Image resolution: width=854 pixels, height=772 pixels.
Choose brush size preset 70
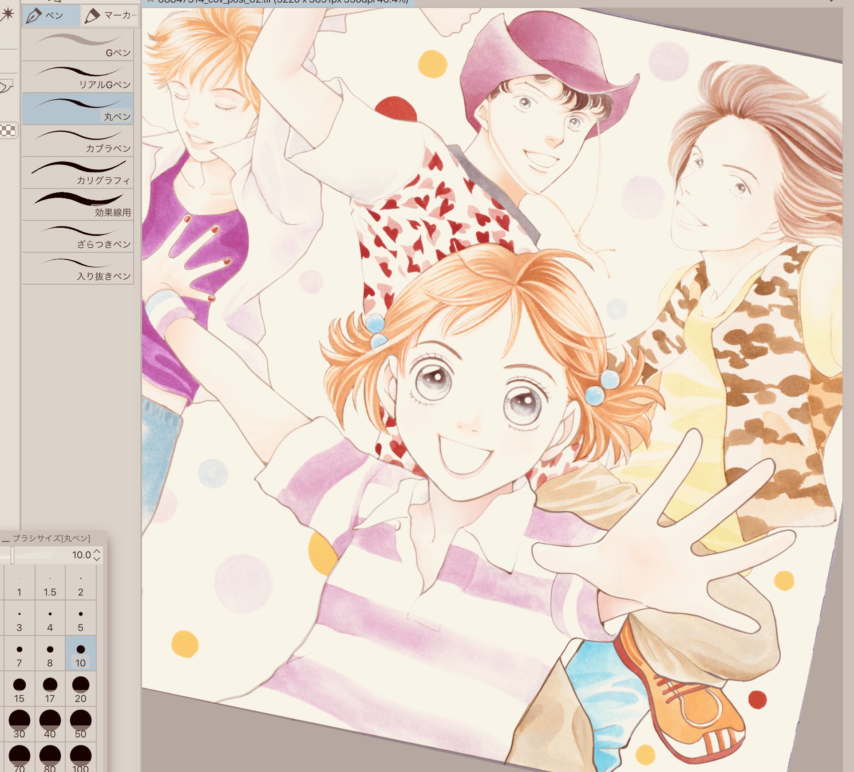point(19,757)
